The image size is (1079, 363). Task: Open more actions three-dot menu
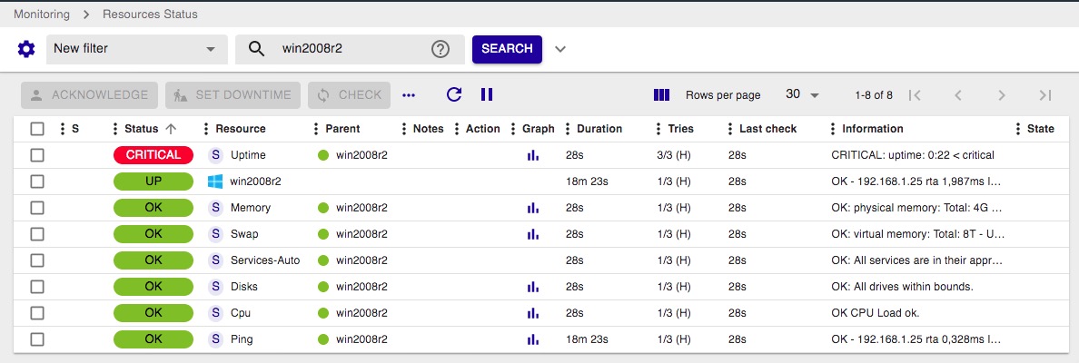409,94
